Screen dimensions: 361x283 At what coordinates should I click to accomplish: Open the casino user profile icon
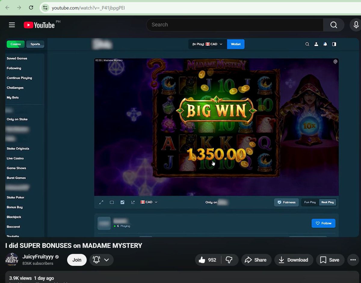coord(316,44)
